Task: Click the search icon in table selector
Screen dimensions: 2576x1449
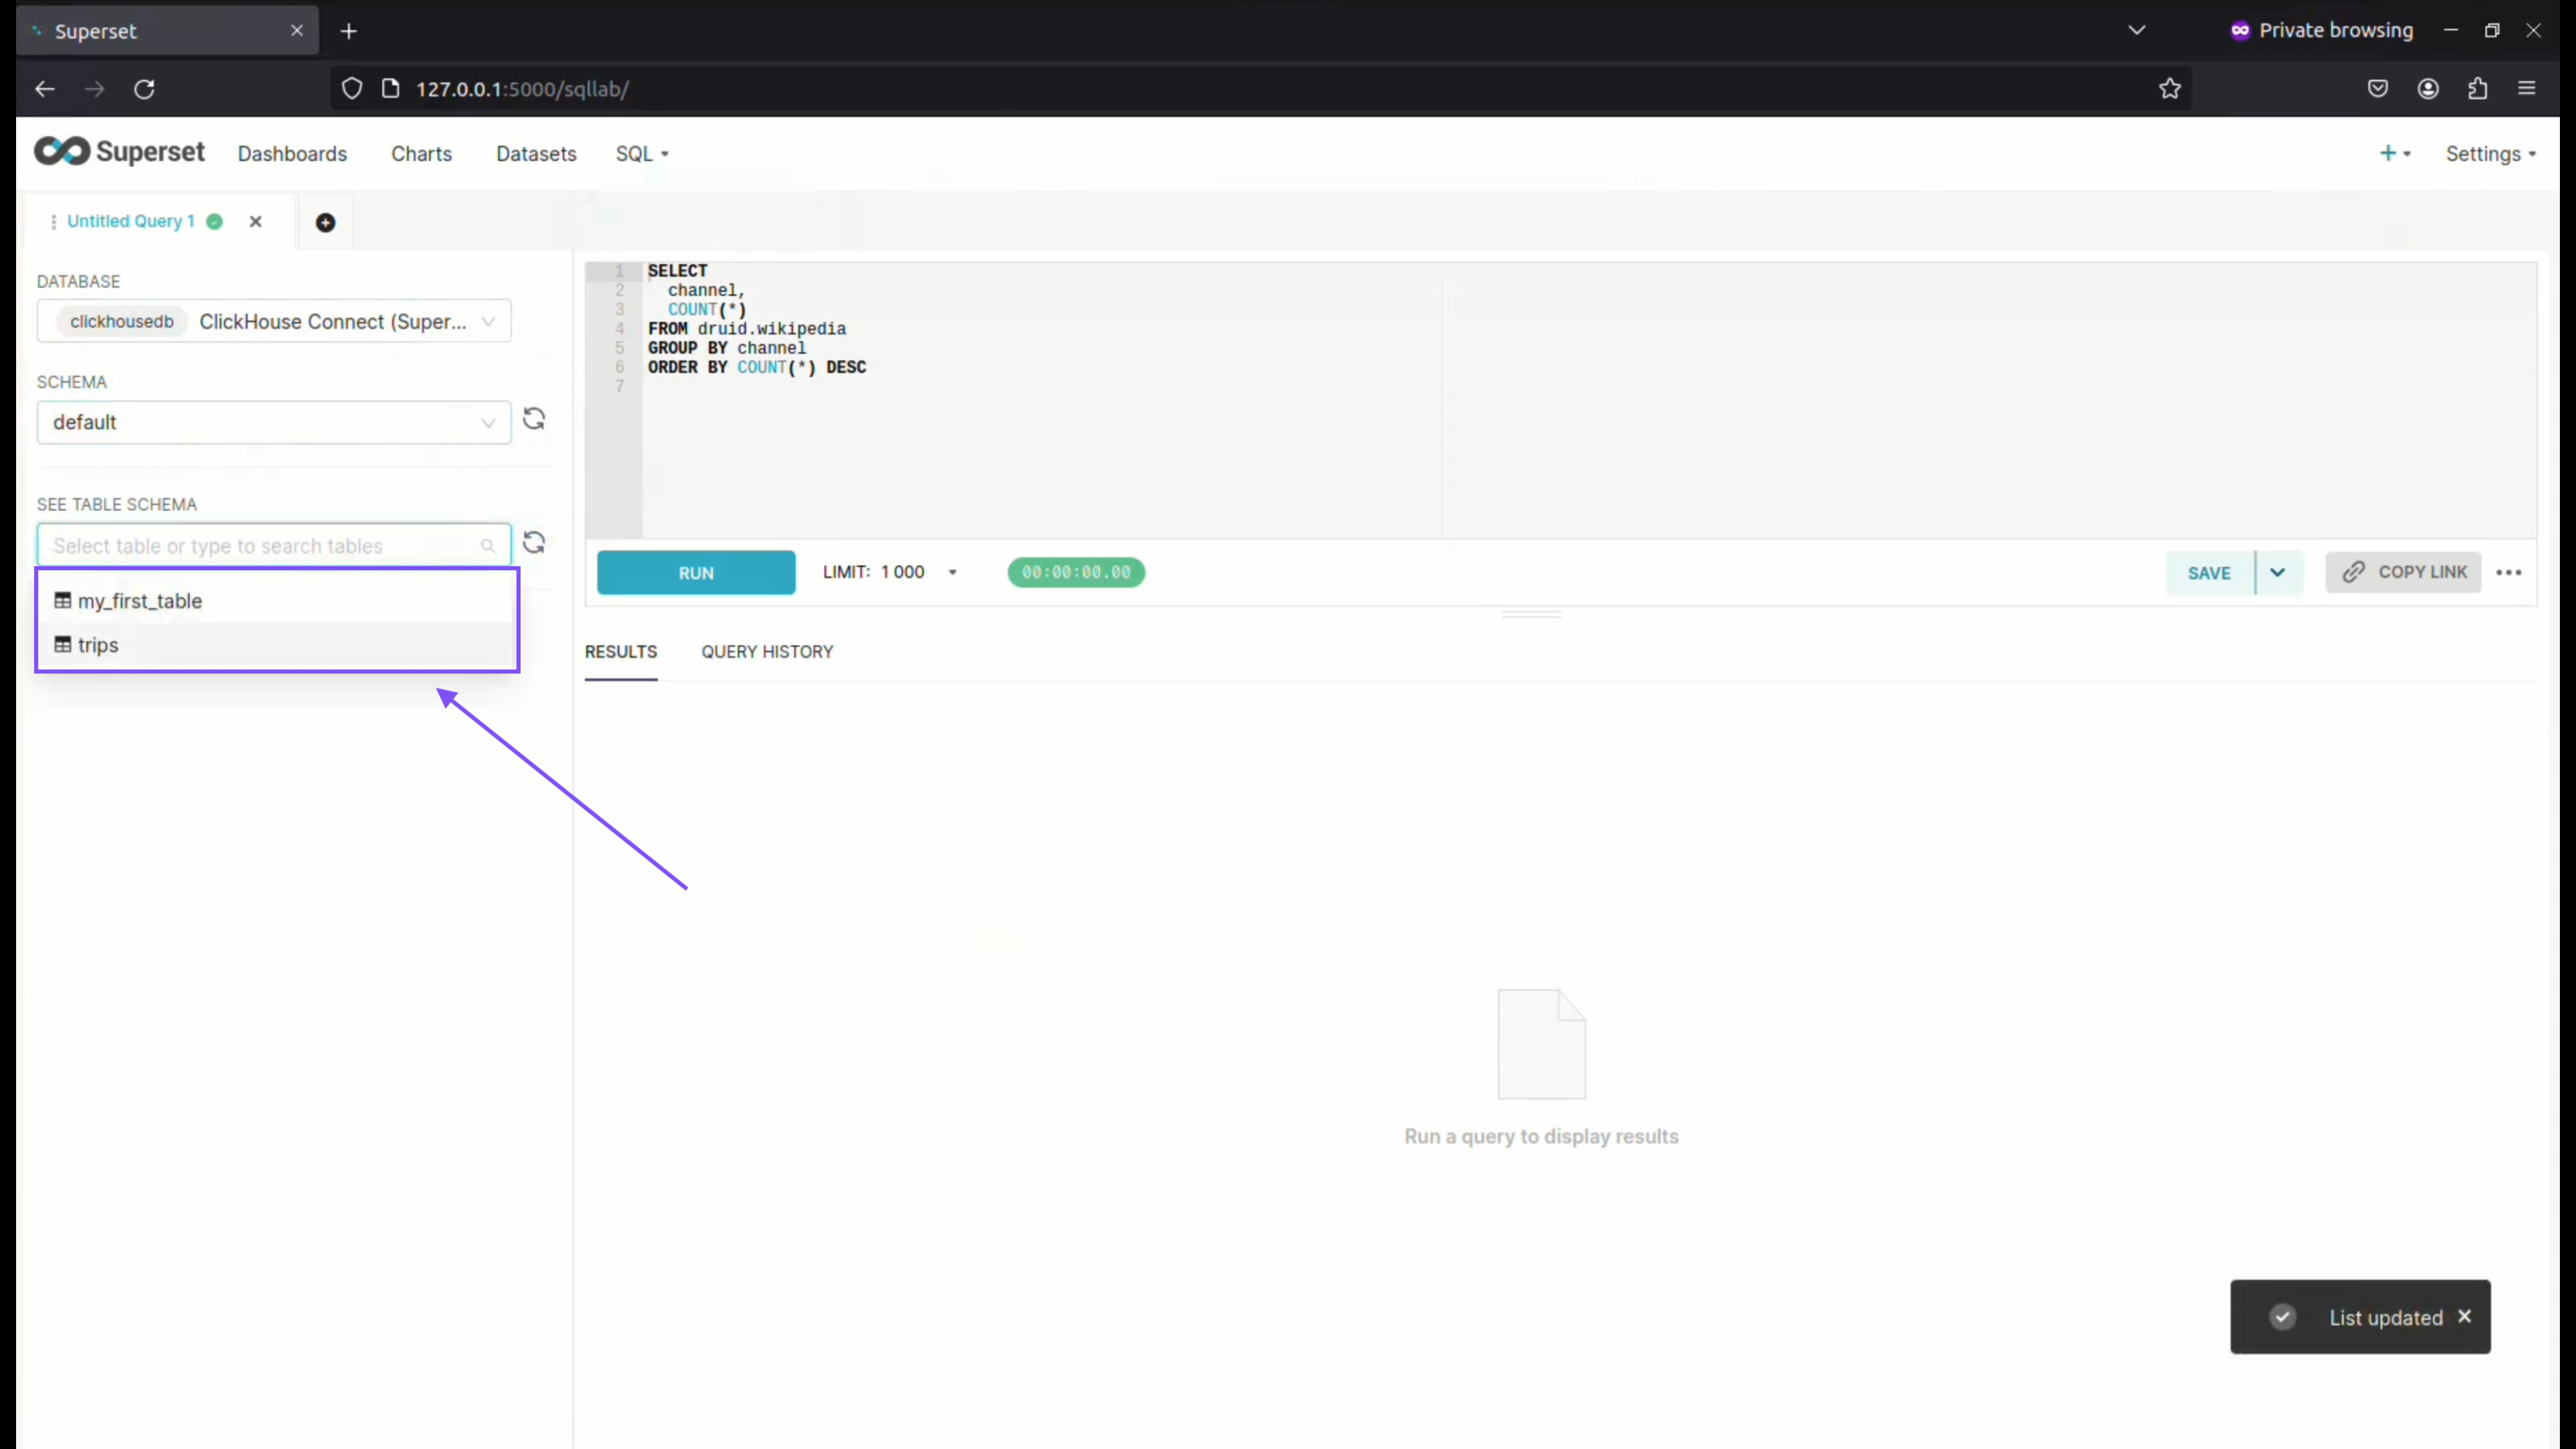Action: (x=489, y=545)
